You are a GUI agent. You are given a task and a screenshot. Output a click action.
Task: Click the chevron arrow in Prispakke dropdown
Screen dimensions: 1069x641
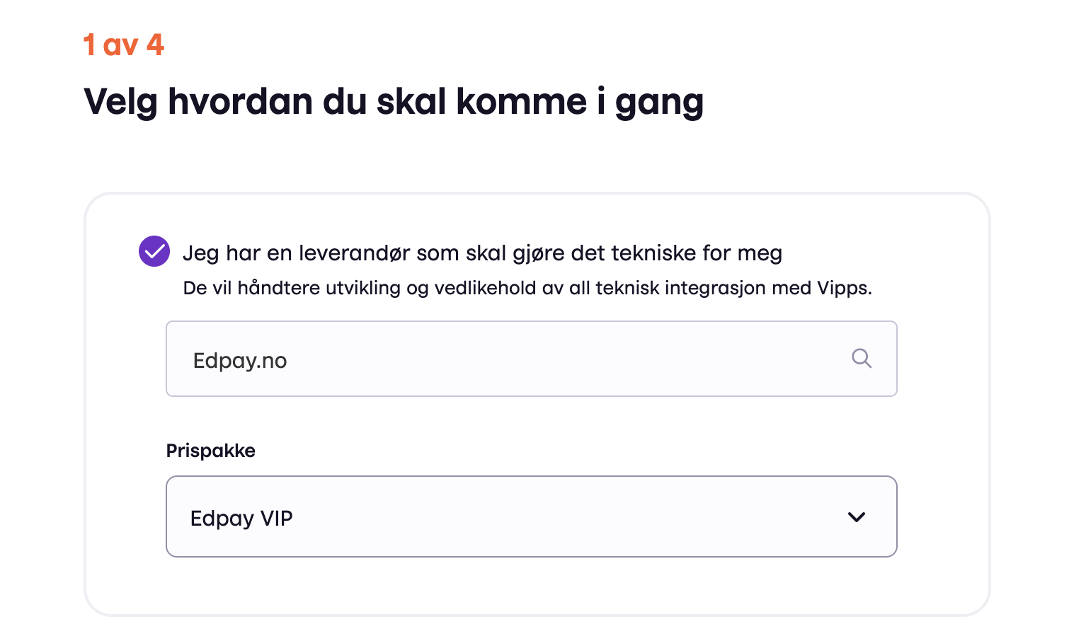tap(857, 517)
